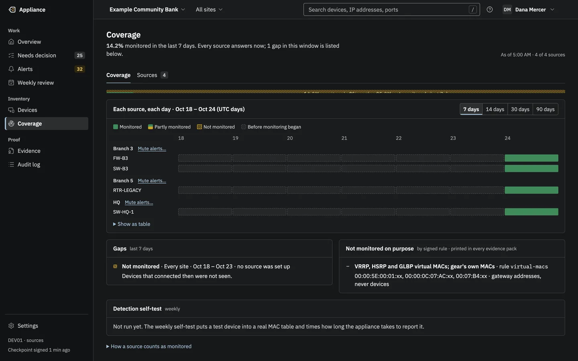578x361 pixels.
Task: Open Audit log page
Action: tap(47, 164)
